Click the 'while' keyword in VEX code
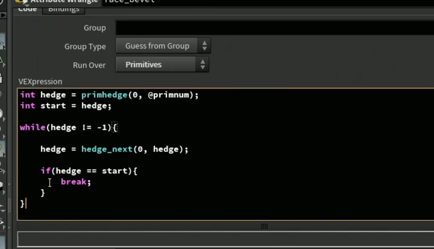The width and height of the screenshot is (434, 249). click(x=33, y=127)
